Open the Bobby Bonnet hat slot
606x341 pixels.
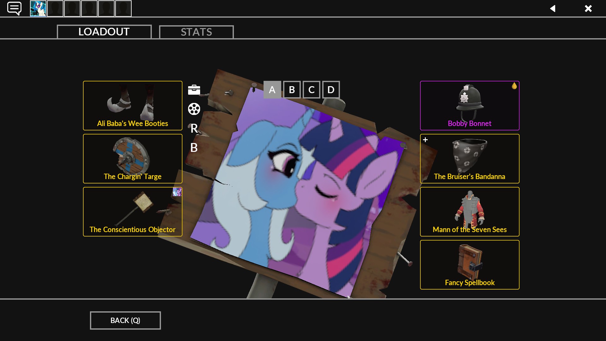pyautogui.click(x=470, y=105)
